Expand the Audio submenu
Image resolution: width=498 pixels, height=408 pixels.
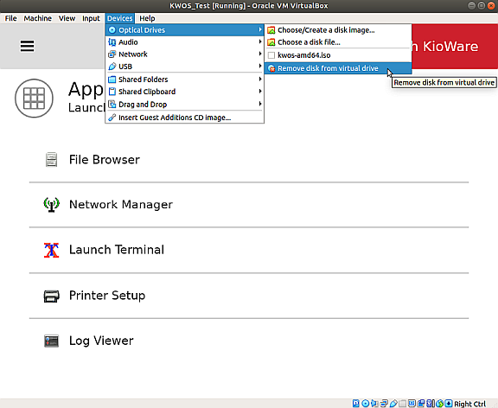pyautogui.click(x=184, y=41)
